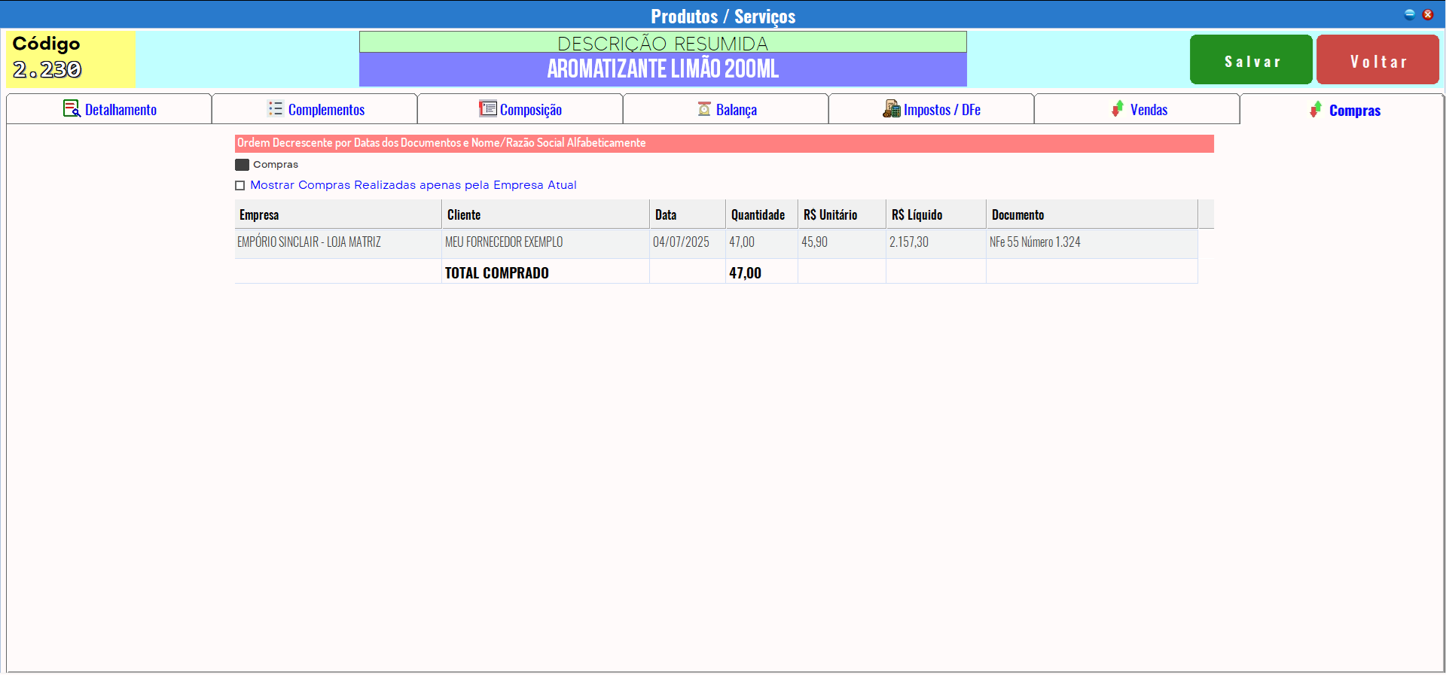Click the dark Compras legend swatch
This screenshot has width=1446, height=675.
pyautogui.click(x=242, y=165)
